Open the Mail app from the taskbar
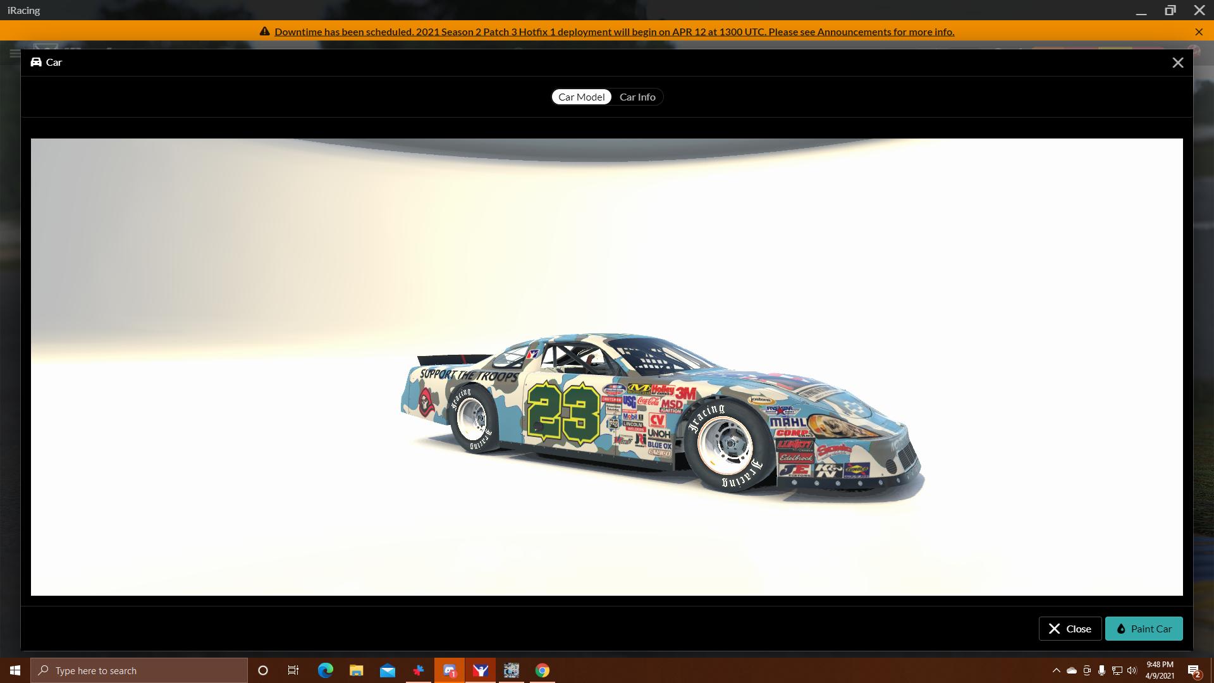The width and height of the screenshot is (1214, 683). (x=387, y=670)
